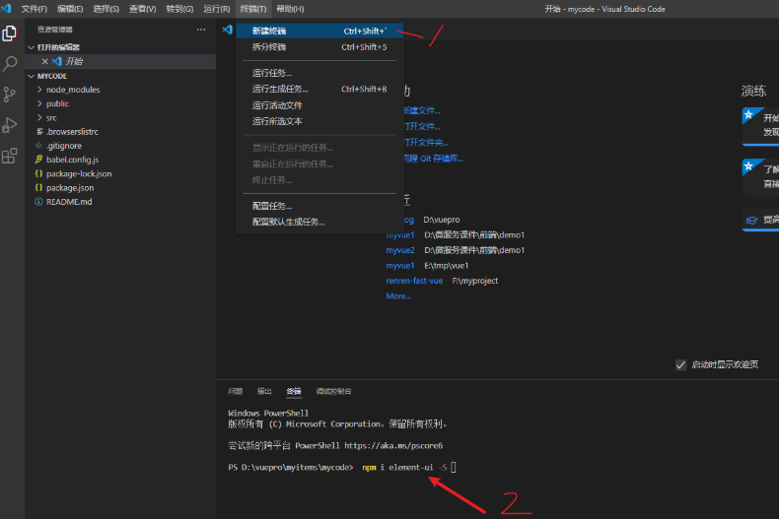Click the VS Code icon on welcome tab
779x519 pixels.
227,30
